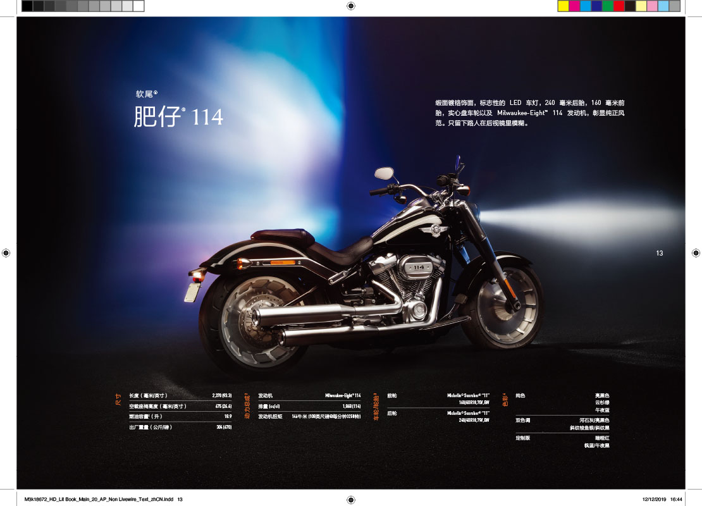Click the 空载座椅高度 label
Image resolution: width=702 pixels, height=506 pixels.
point(157,407)
